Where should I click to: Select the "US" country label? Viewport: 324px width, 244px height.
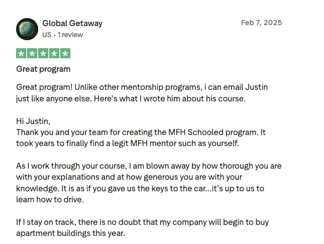(x=47, y=35)
